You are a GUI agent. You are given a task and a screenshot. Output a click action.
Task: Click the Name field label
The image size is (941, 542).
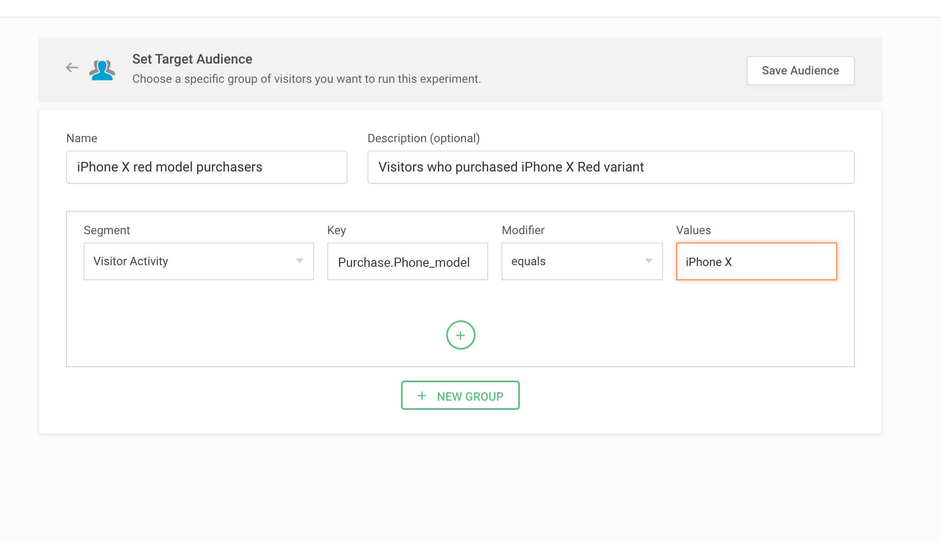pyautogui.click(x=82, y=138)
